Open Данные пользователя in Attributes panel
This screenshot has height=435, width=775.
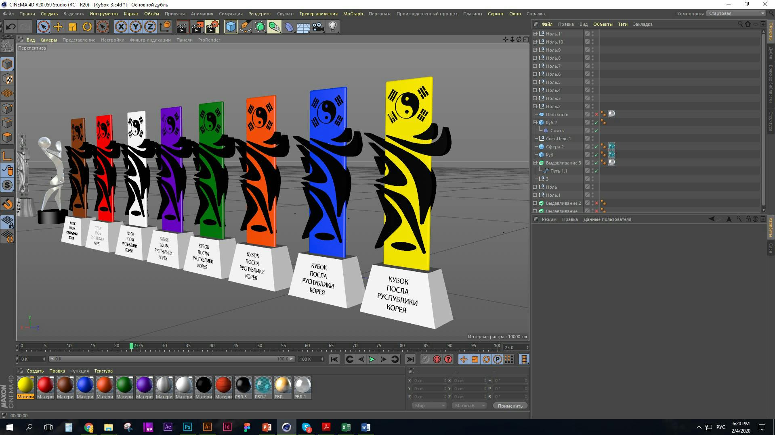[607, 219]
